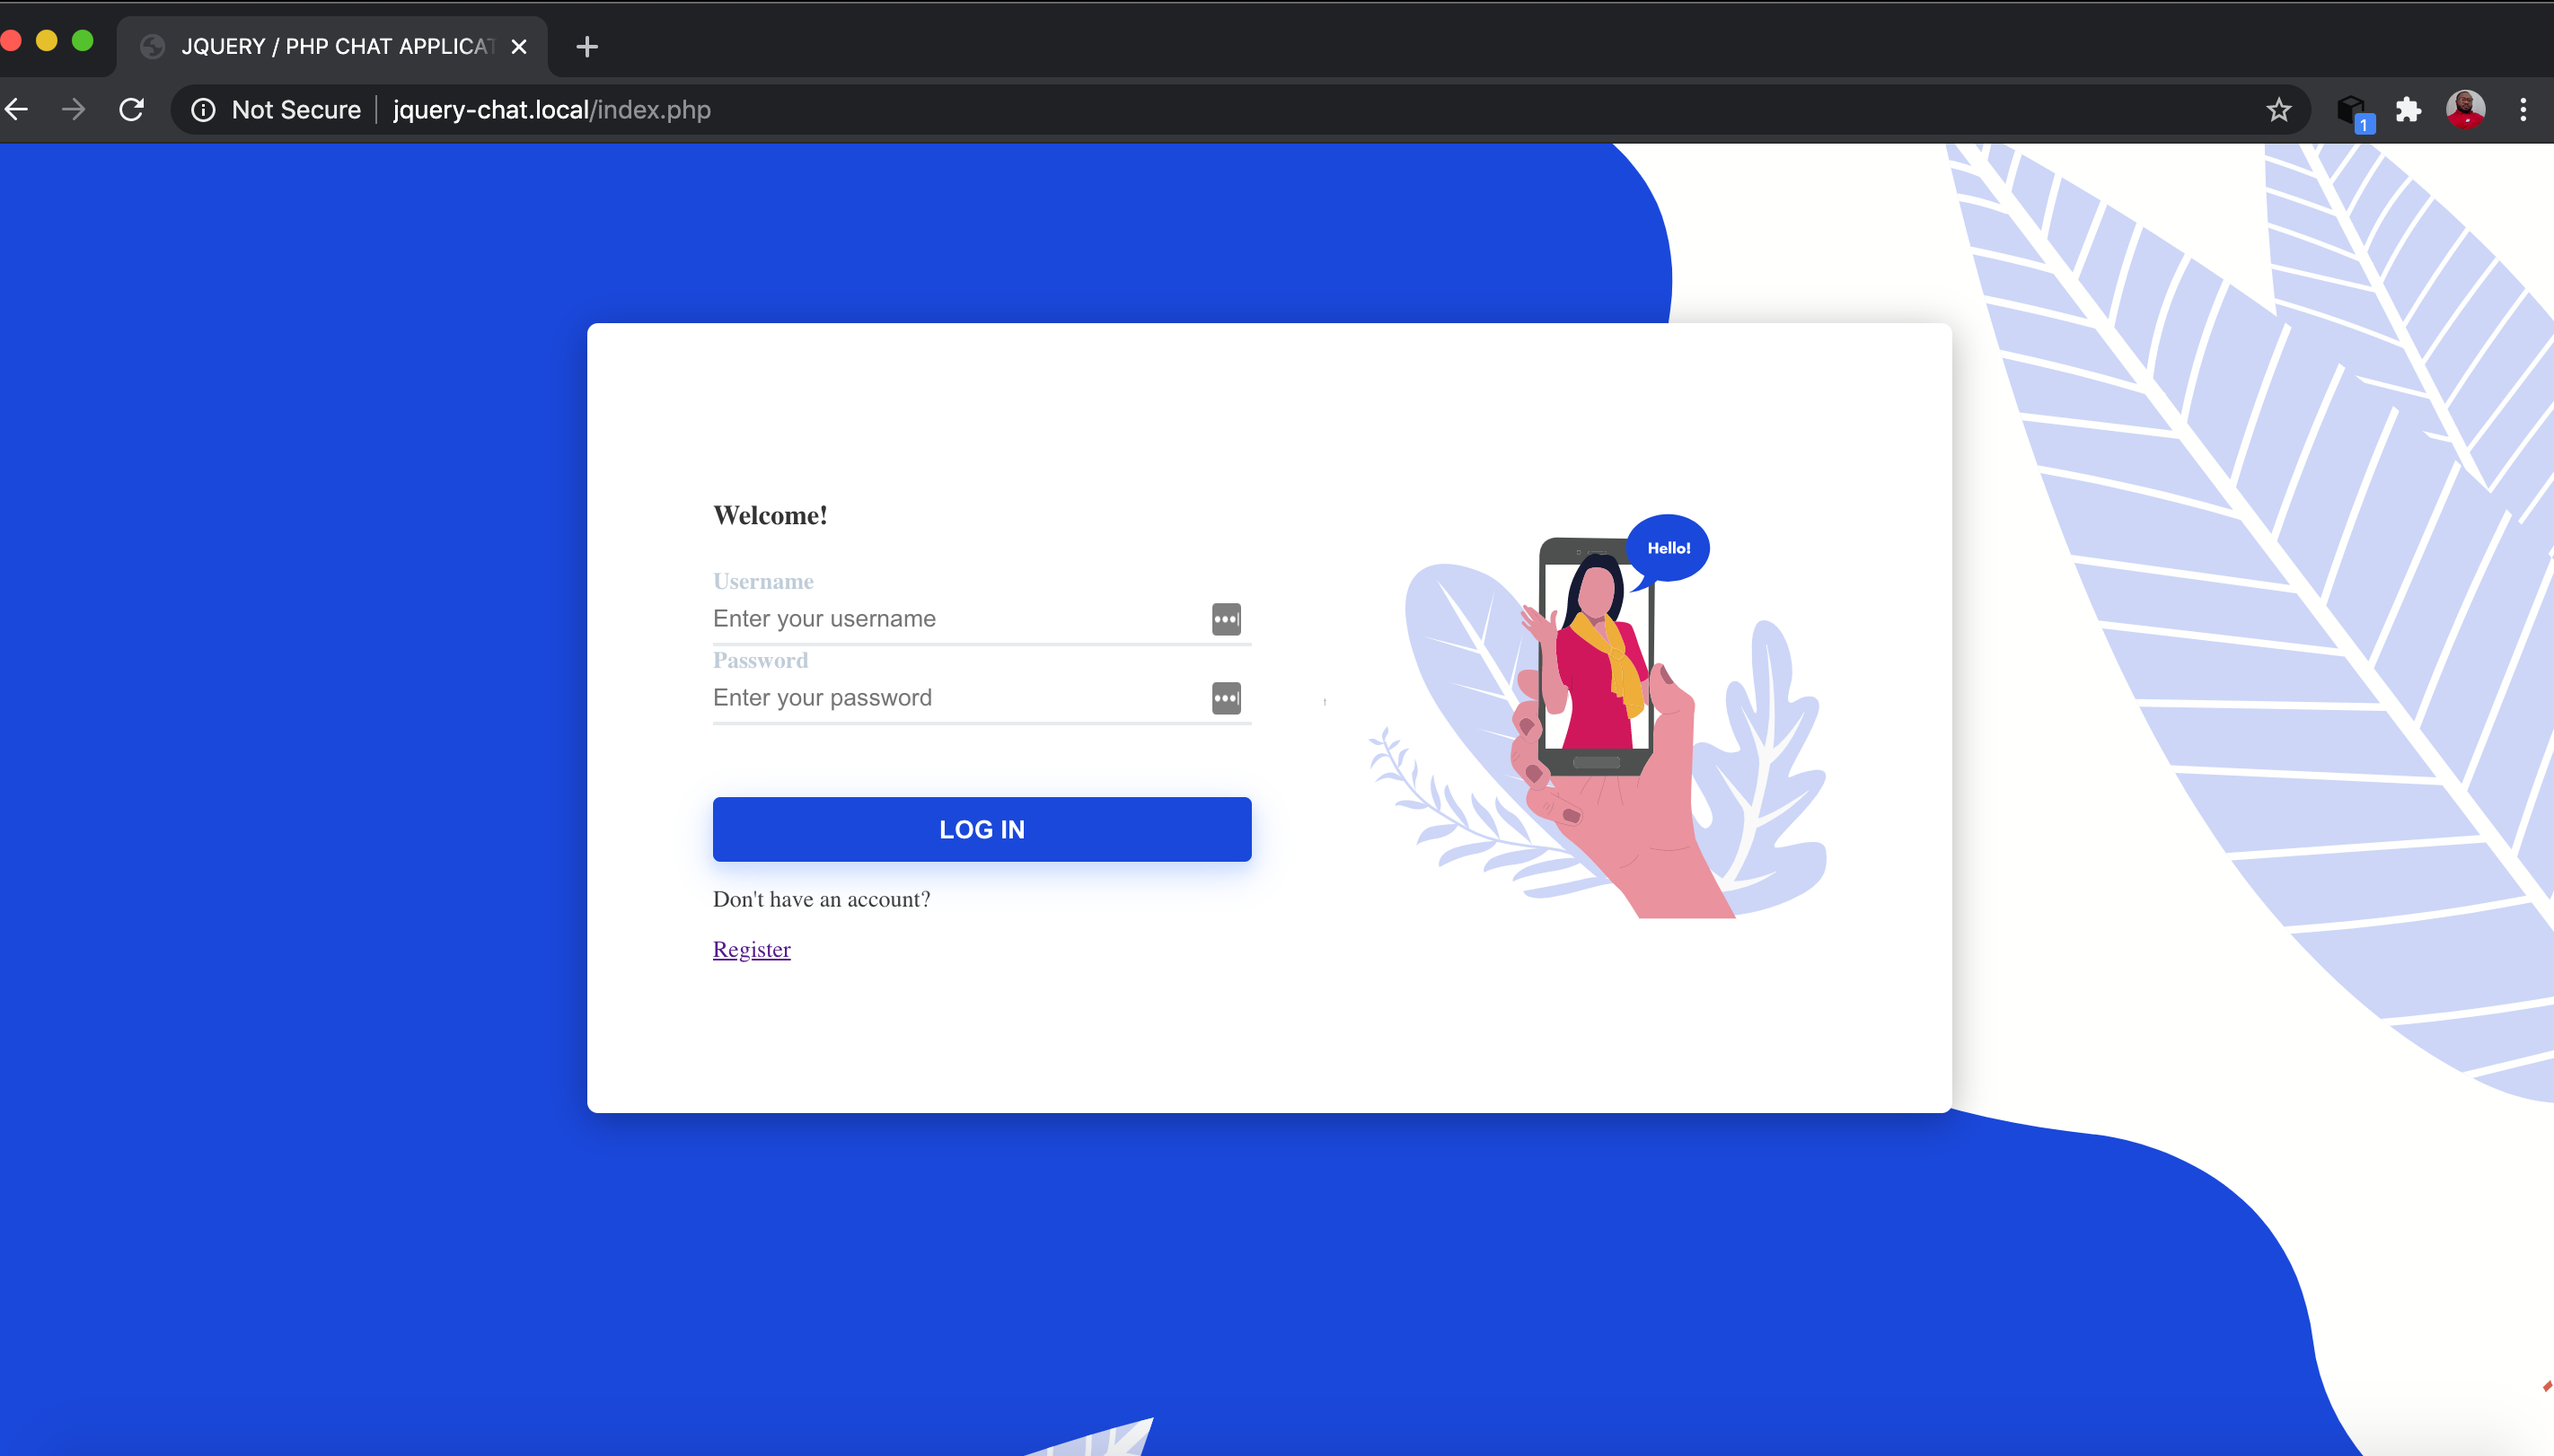Open the Not Secure site info icon
2554x1456 pixels.
click(x=203, y=110)
